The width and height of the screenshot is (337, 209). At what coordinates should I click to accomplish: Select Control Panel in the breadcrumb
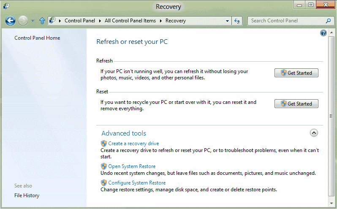pos(79,21)
